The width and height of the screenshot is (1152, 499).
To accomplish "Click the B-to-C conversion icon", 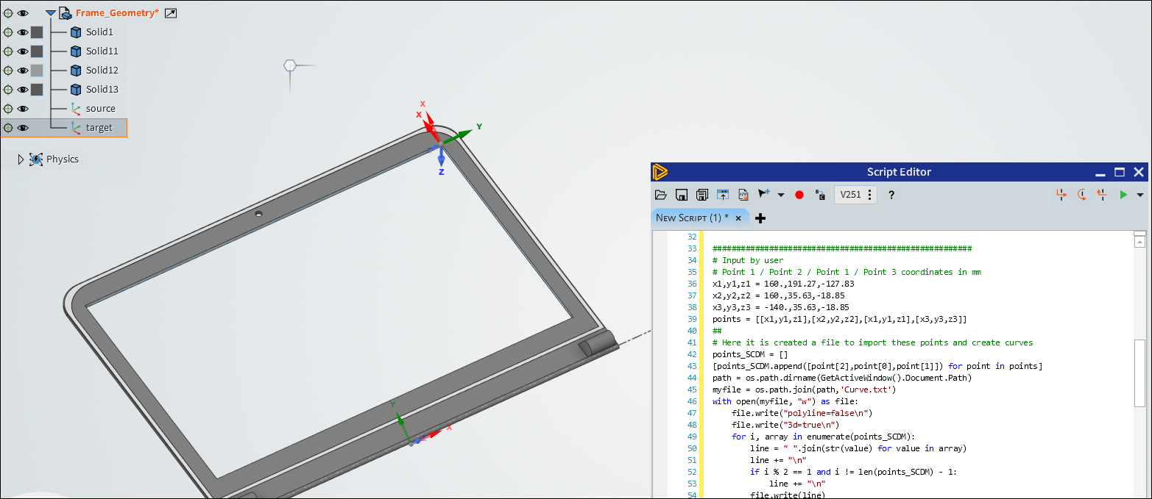I will (x=820, y=195).
